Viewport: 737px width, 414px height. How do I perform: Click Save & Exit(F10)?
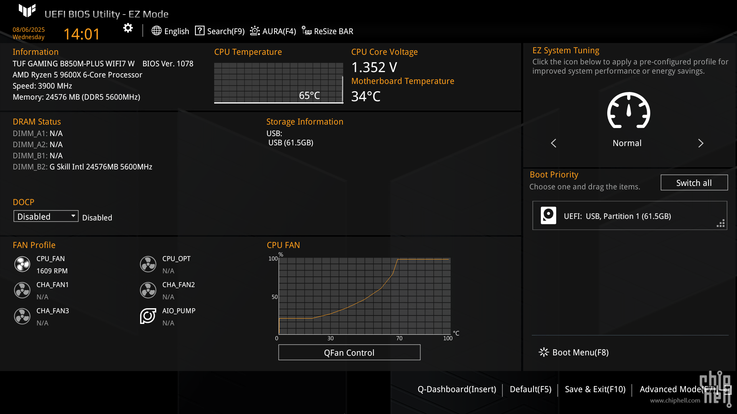click(x=595, y=389)
